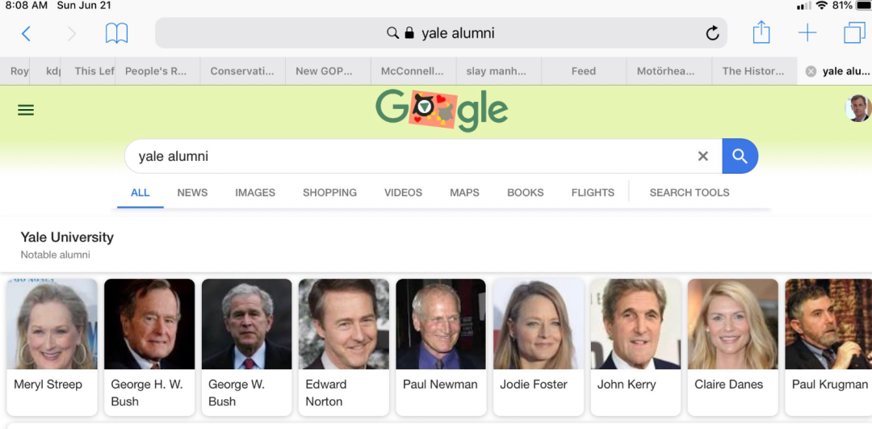The image size is (872, 429).
Task: Tap the Safari back arrow
Action: coord(26,33)
